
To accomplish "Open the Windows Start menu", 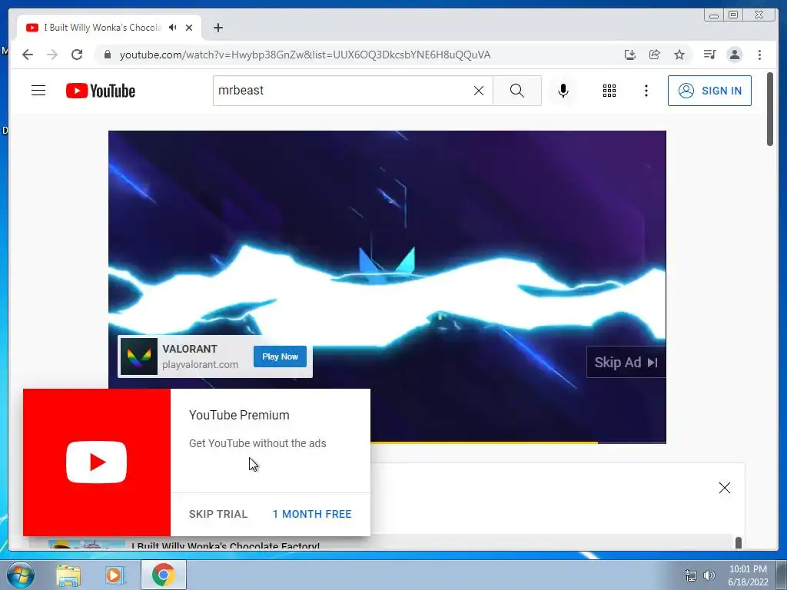I will pyautogui.click(x=20, y=575).
